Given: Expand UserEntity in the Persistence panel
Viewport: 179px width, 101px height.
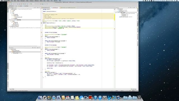Looking at the screenshot, I should click(x=12, y=53).
